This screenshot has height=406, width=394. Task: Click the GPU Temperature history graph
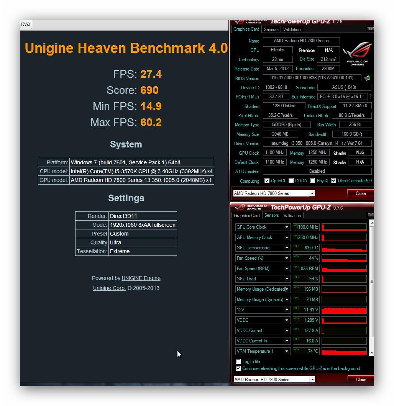tap(344, 248)
